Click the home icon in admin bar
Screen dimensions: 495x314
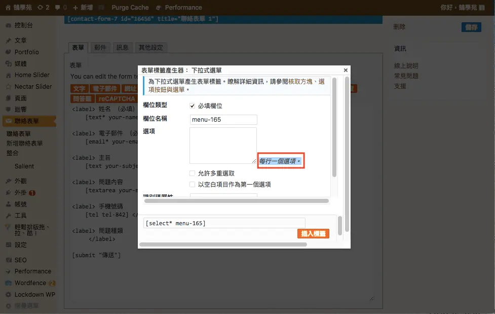pos(8,7)
